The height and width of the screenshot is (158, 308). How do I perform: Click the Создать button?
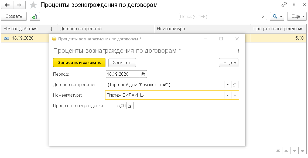tap(13, 16)
